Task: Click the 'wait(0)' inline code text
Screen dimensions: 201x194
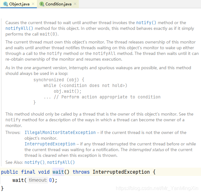Action: click(x=48, y=34)
